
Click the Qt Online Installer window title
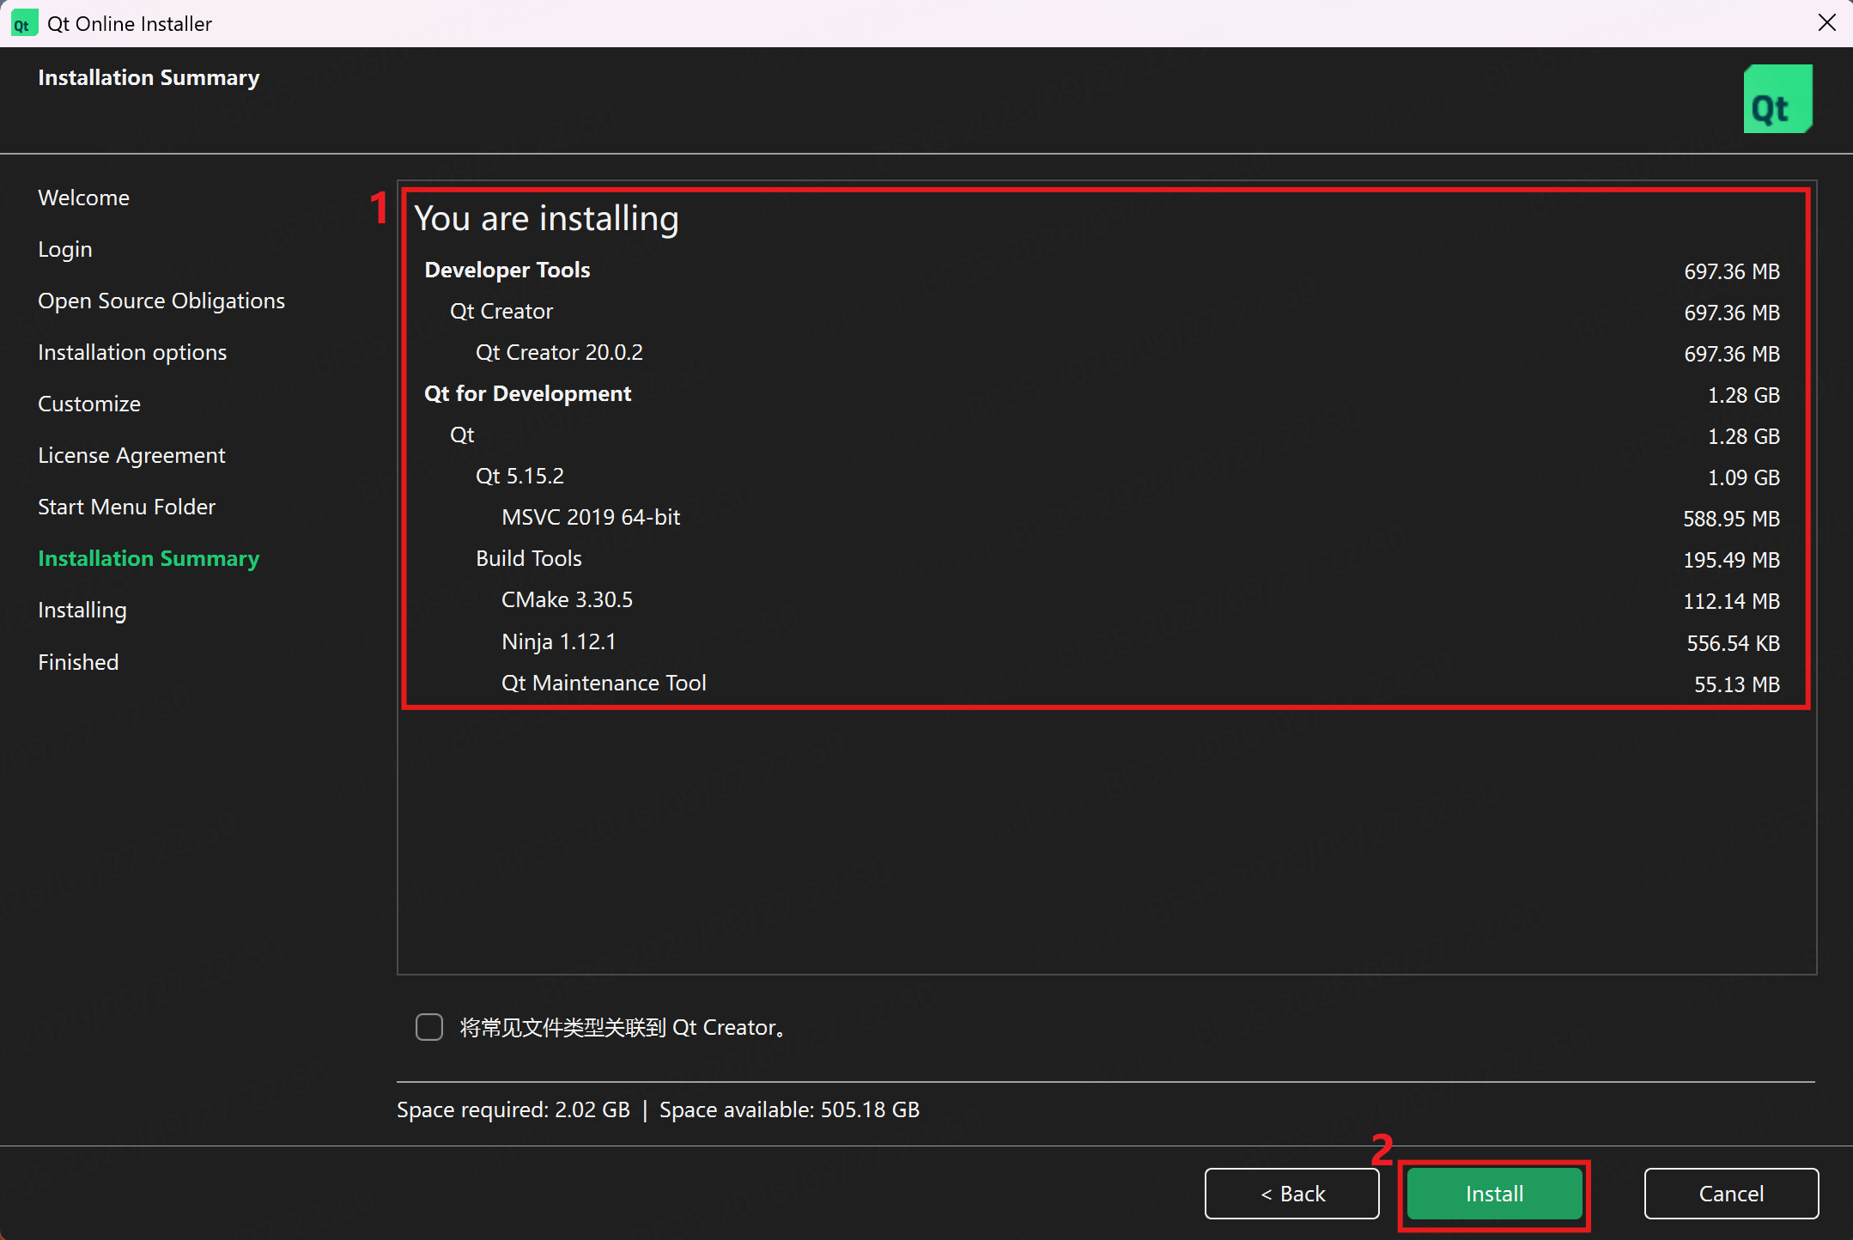[130, 23]
